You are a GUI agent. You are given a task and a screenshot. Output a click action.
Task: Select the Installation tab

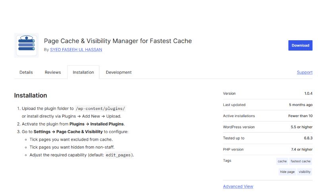point(83,72)
